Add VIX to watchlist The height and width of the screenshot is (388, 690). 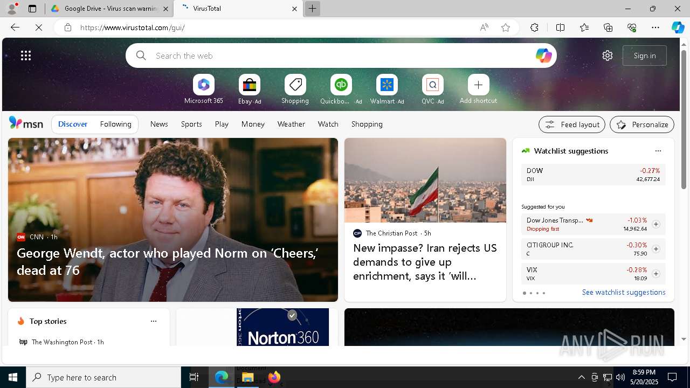tap(656, 274)
